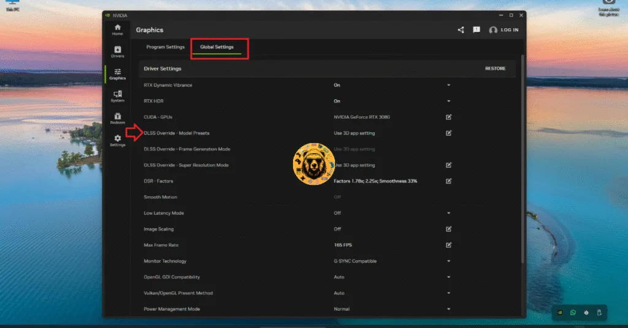Edit the Max Frame Rate value
Image resolution: width=628 pixels, height=328 pixels.
coord(448,245)
